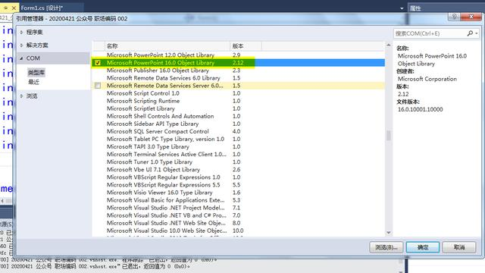Screen dimensions: 485x273
Task: Select Microsoft Tablet PC Type Library row
Action: (x=238, y=139)
